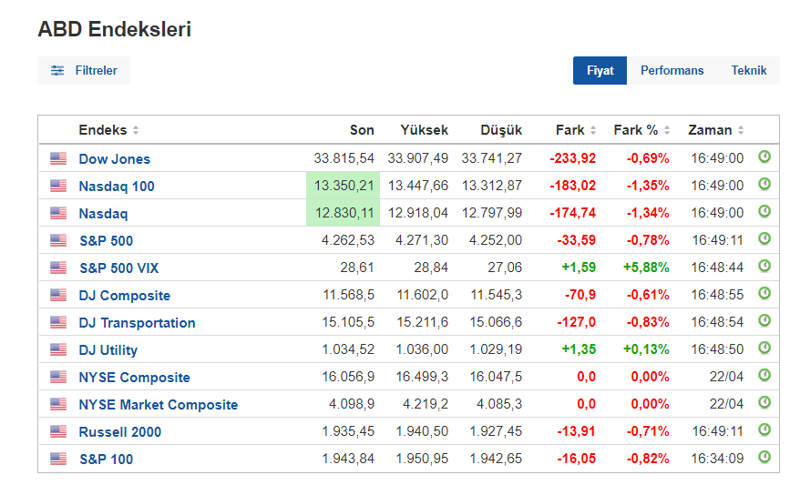Sort table by Endeks column arrows
The width and height of the screenshot is (790, 485).
(x=136, y=131)
